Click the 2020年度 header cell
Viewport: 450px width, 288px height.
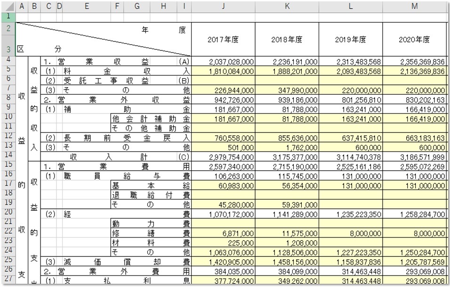pyautogui.click(x=415, y=40)
